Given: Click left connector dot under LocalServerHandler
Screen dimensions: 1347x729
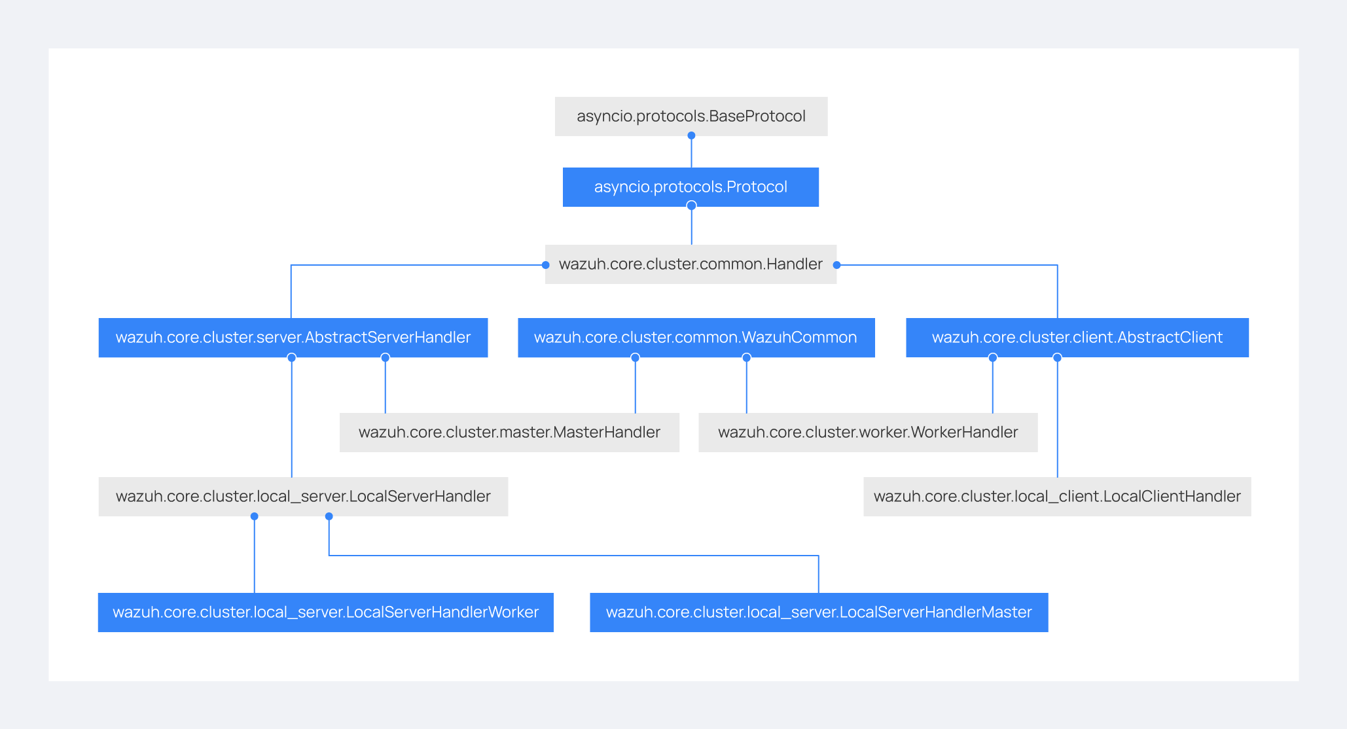Looking at the screenshot, I should [x=254, y=516].
